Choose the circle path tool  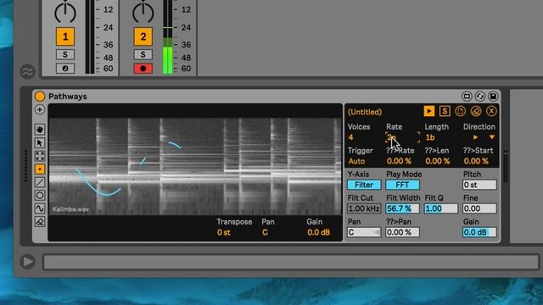pos(40,196)
